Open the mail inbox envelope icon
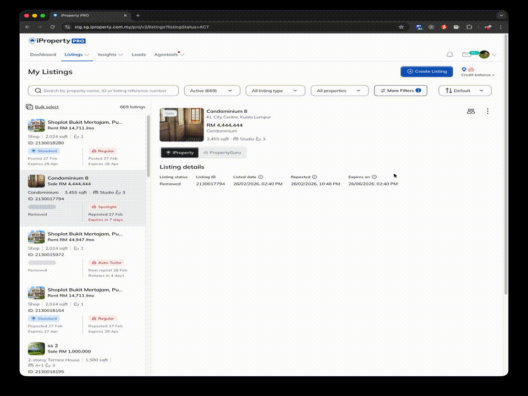Viewport: 528px width, 396px height. 466,54
